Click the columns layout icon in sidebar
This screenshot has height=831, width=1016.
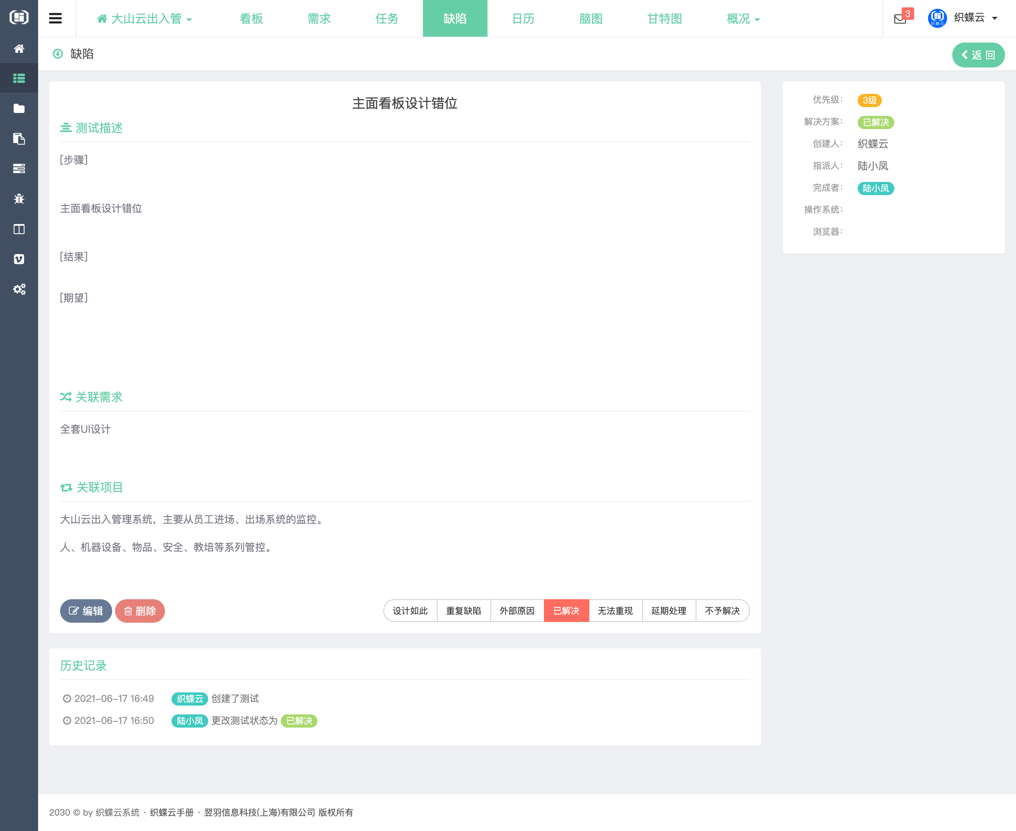tap(19, 229)
